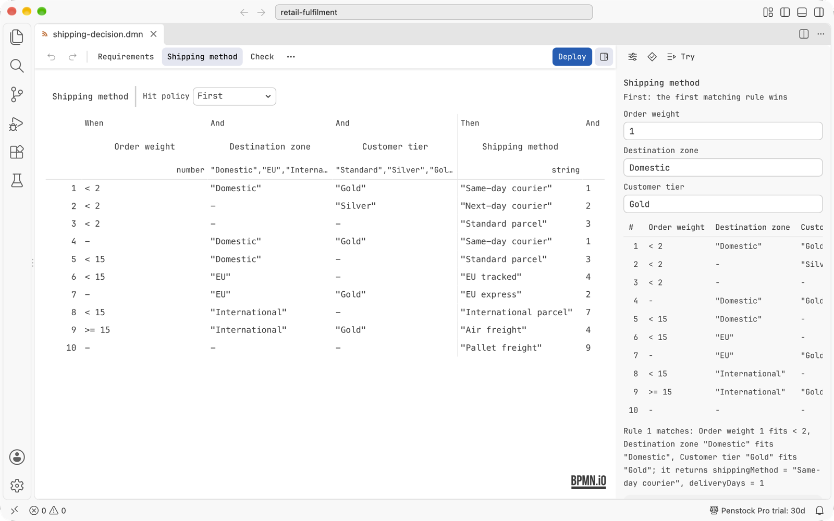
Task: Open the Testing flask icon
Action: click(17, 181)
